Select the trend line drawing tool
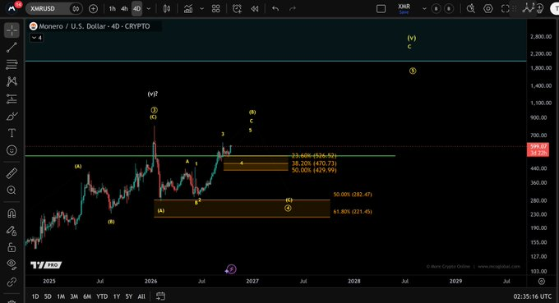This screenshot has height=303, width=559. point(12,48)
